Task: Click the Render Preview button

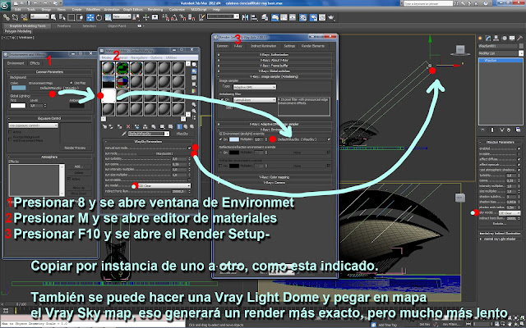Action: [75, 148]
